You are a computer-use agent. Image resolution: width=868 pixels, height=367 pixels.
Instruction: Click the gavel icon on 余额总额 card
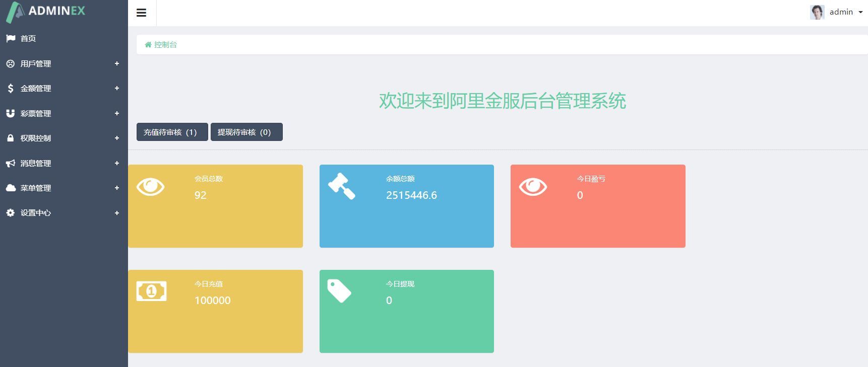click(342, 186)
